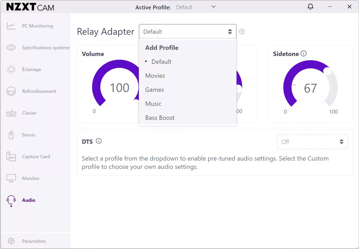Click the Capture Card icon

11,157
